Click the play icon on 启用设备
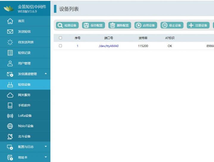The image size is (214, 162). tap(138, 25)
